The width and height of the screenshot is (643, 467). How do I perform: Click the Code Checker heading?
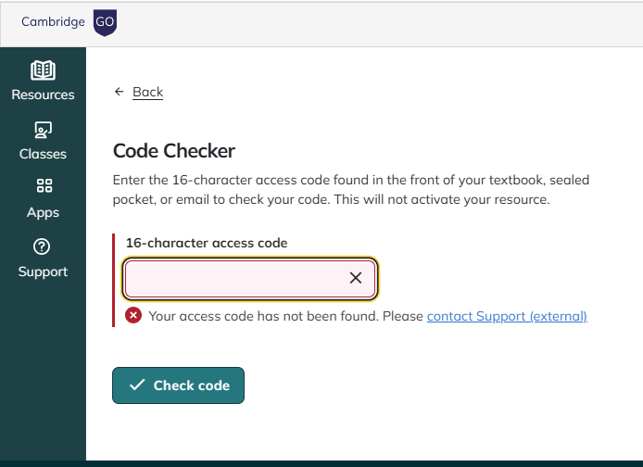click(174, 150)
